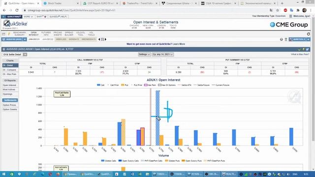The height and width of the screenshot is (177, 315).
Task: Open the Option Greeks link
Action: (x=10, y=109)
